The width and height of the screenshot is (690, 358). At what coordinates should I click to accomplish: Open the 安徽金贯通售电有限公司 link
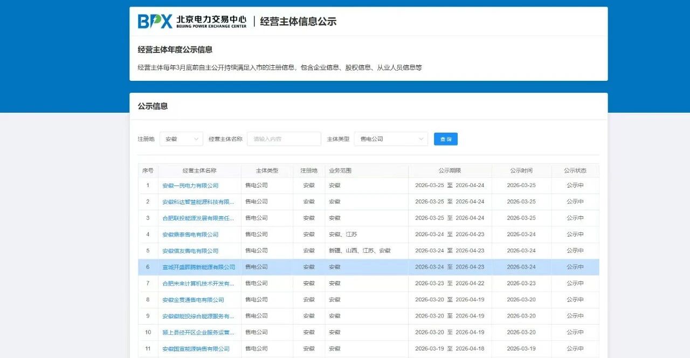193,300
